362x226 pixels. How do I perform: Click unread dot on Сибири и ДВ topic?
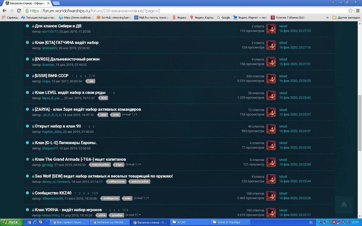27,26
